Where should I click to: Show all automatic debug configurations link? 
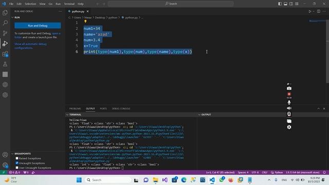pos(30,46)
